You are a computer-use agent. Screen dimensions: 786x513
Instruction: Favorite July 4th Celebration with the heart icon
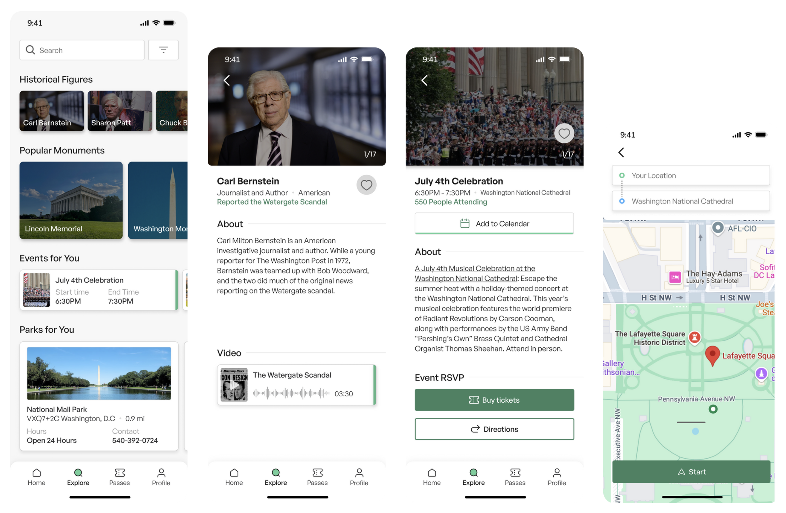pyautogui.click(x=564, y=133)
